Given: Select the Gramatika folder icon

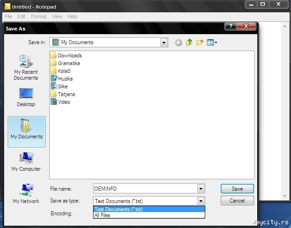Looking at the screenshot, I should coord(53,63).
